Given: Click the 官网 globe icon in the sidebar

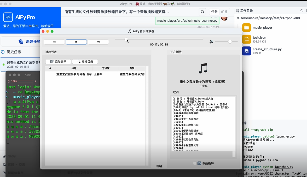Looking at the screenshot, I should pos(4,165).
